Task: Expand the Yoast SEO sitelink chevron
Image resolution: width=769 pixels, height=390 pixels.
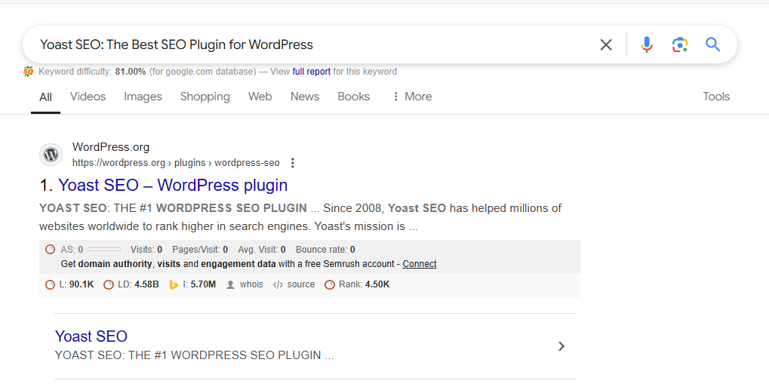Action: tap(561, 346)
